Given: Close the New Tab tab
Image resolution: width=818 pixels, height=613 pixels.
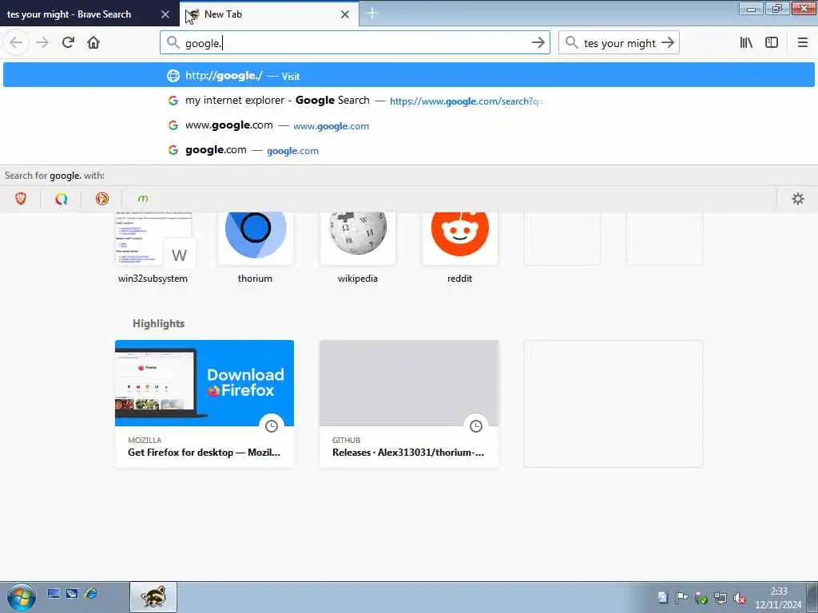Looking at the screenshot, I should pos(345,14).
